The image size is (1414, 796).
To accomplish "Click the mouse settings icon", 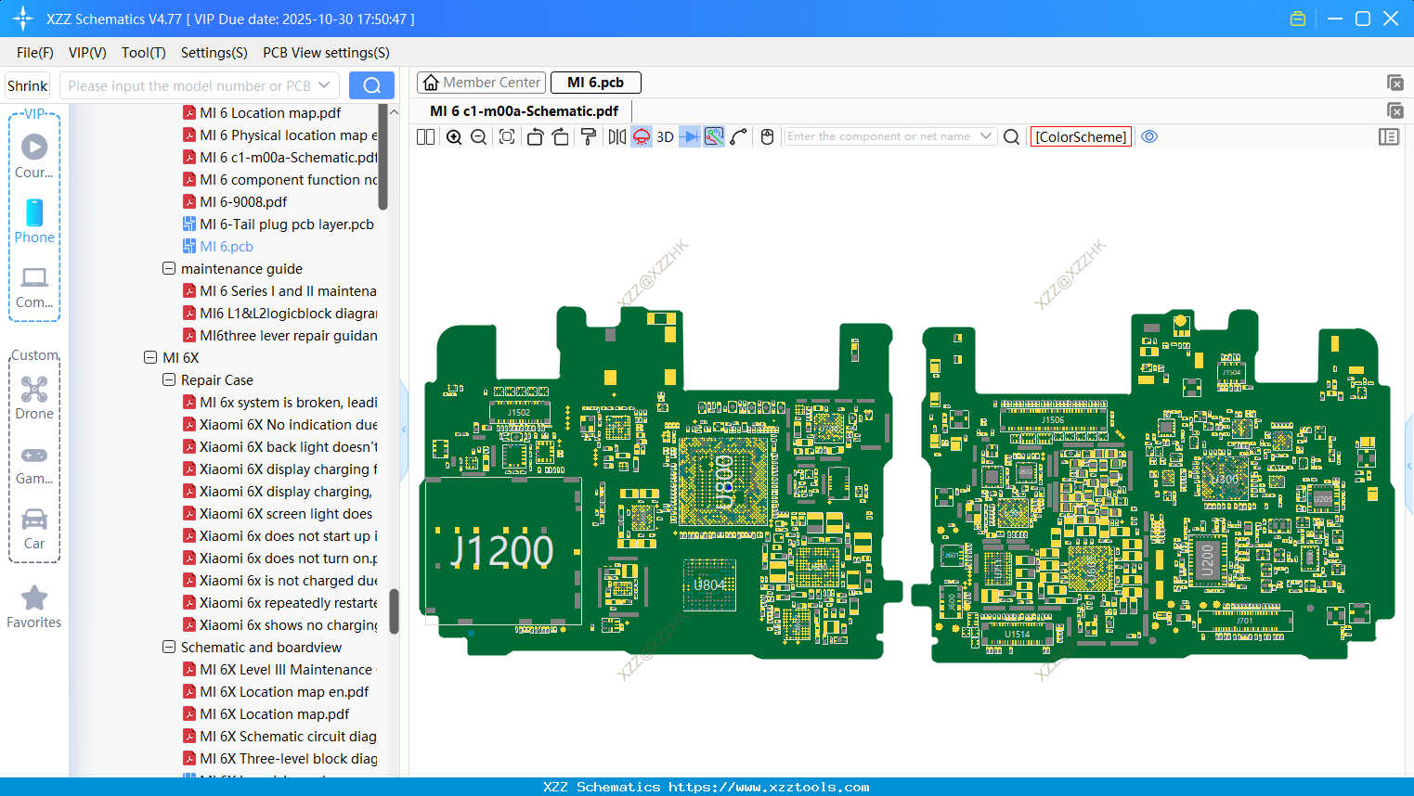I will click(767, 137).
